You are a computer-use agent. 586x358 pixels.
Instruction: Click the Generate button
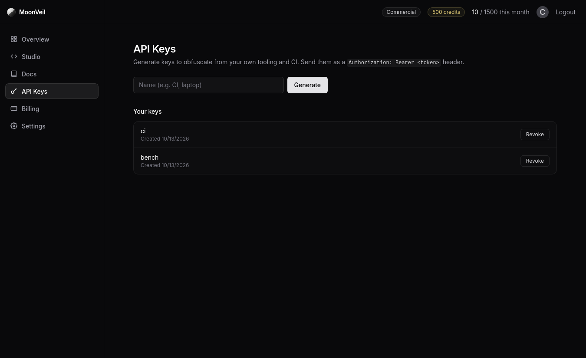point(307,85)
